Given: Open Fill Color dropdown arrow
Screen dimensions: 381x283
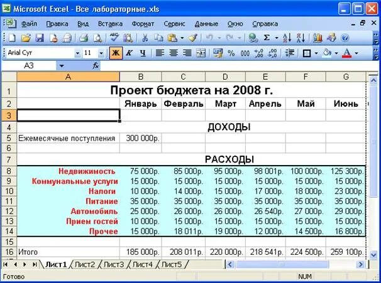Looking at the screenshot, I should 336,53.
